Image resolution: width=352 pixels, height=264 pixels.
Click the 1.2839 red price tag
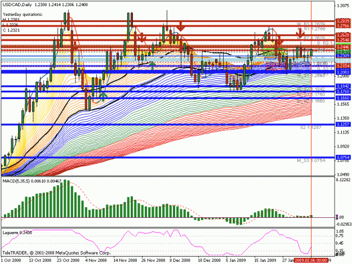[x=343, y=21]
